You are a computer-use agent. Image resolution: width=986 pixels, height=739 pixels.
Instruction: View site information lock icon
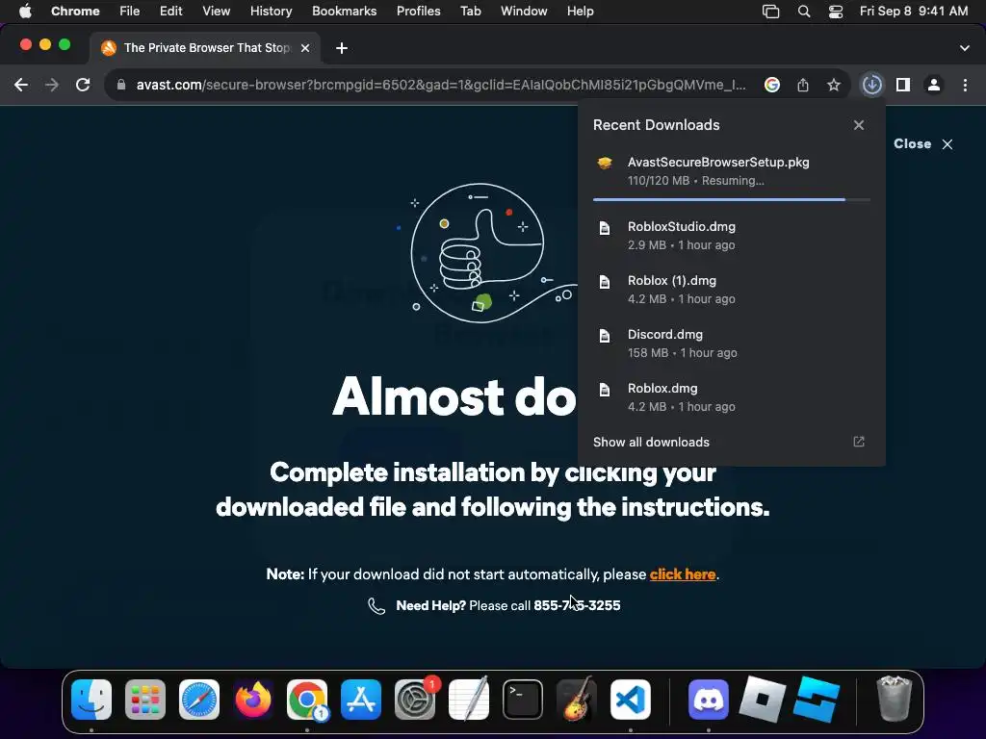coord(121,85)
